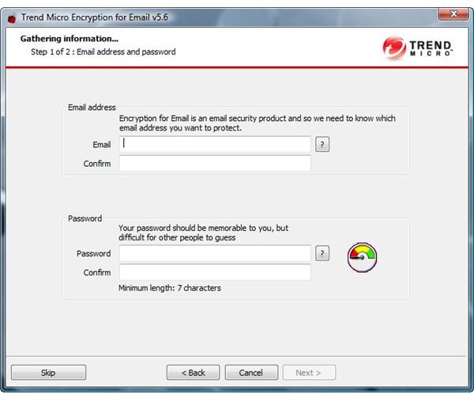Click 'Step 1 of 2 : Email address and password'
Image resolution: width=474 pixels, height=394 pixels.
(103, 51)
